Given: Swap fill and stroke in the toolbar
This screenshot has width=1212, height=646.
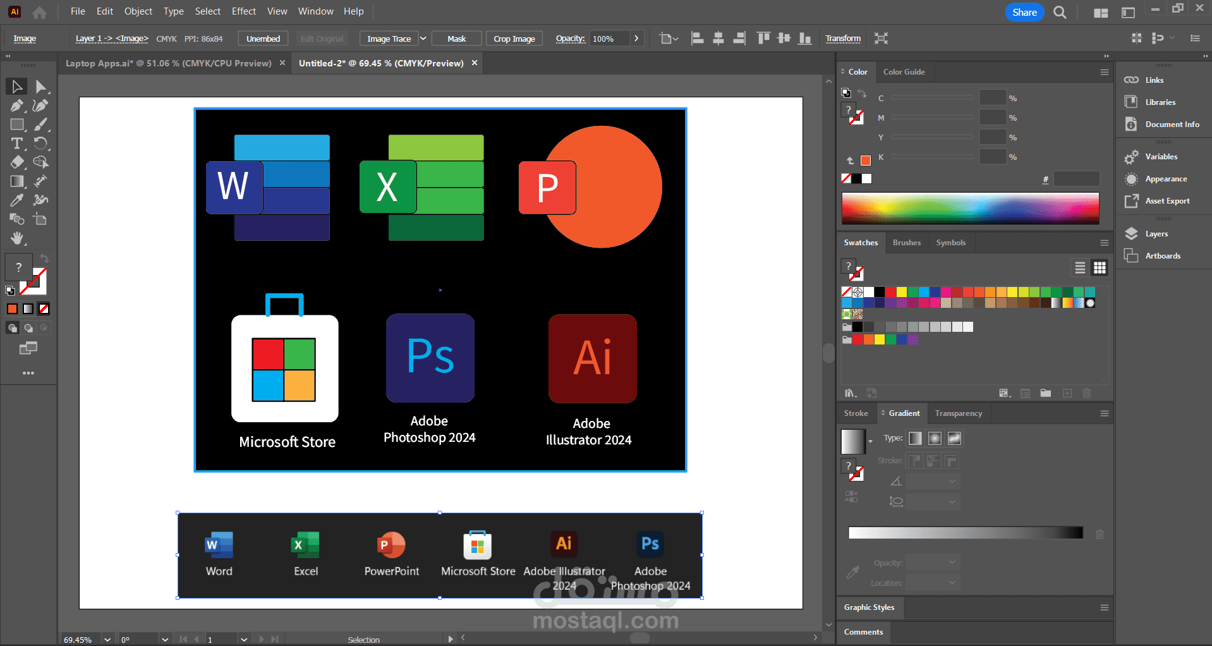Looking at the screenshot, I should [x=44, y=258].
